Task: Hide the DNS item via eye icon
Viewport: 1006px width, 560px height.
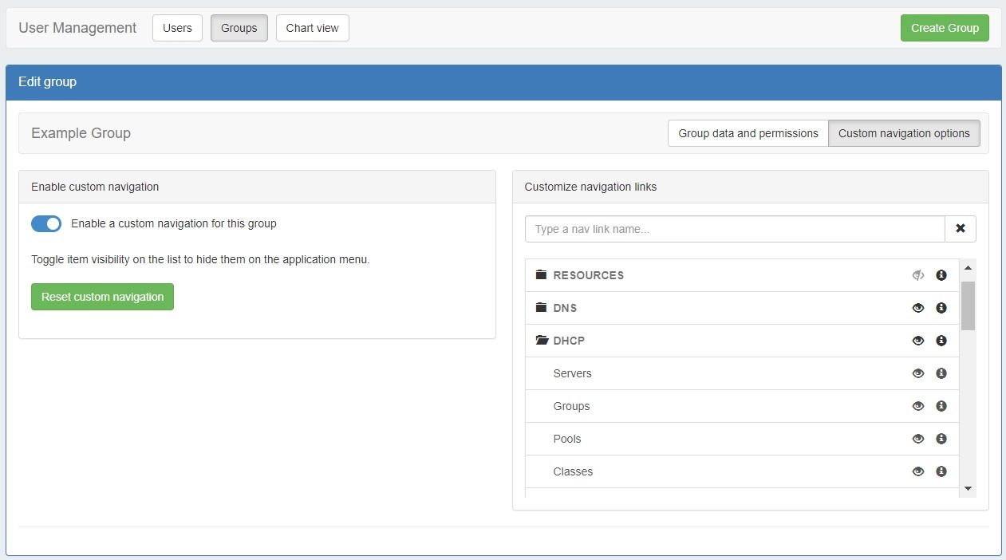Action: tap(918, 308)
